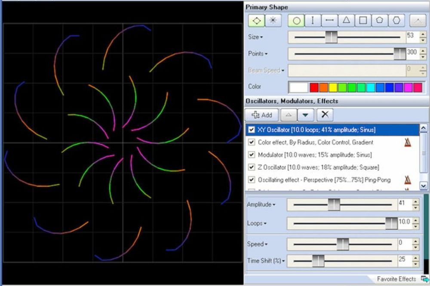Open the Time Shift (%) dropdown
The image size is (430, 286).
click(x=266, y=261)
